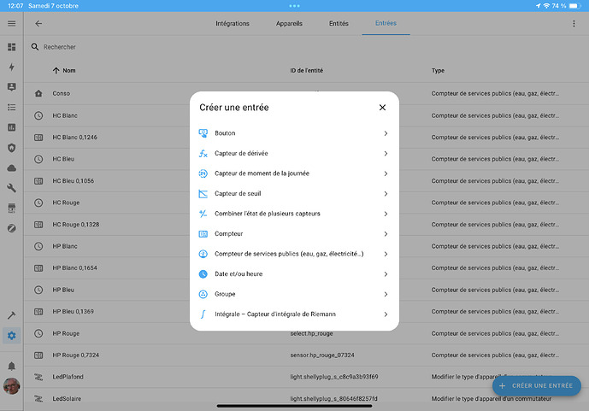Click the sort arrow beside Nom
This screenshot has width=589, height=411.
point(56,71)
